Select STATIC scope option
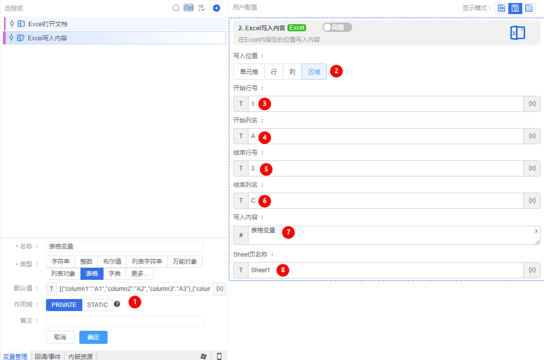Screen dimensions: 544x360 pyautogui.click(x=97, y=305)
